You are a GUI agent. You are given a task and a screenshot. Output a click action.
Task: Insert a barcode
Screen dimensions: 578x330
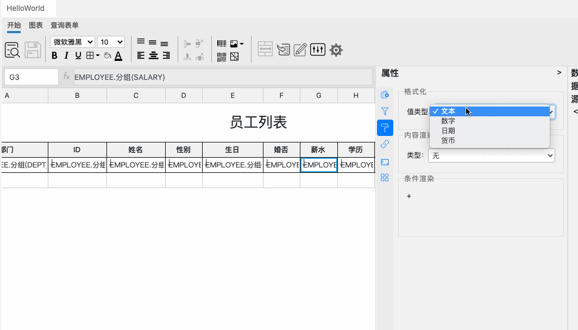click(x=222, y=43)
